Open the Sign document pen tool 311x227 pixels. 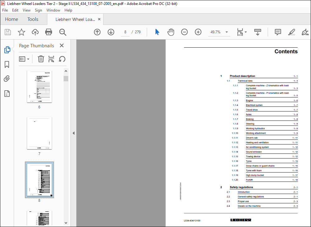305,32
